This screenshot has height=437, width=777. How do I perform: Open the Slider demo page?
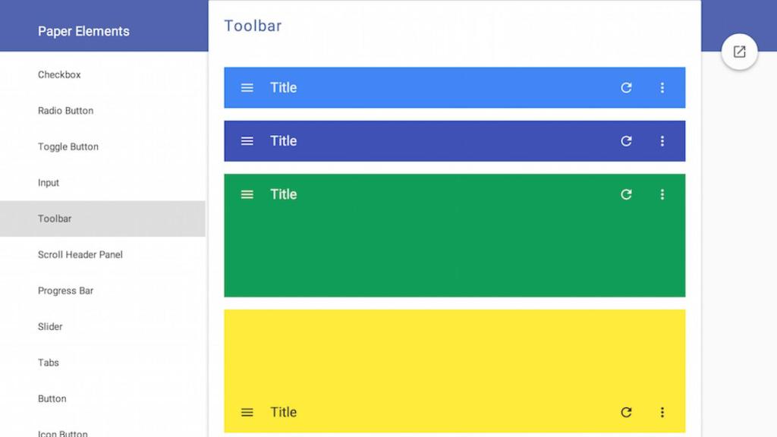(50, 326)
